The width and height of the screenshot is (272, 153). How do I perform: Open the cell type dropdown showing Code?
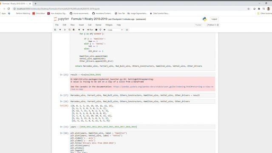(115, 30)
